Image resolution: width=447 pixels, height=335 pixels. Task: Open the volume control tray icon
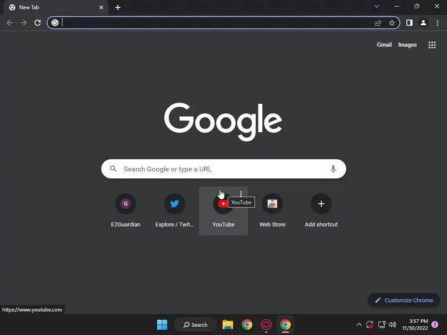[x=392, y=325]
